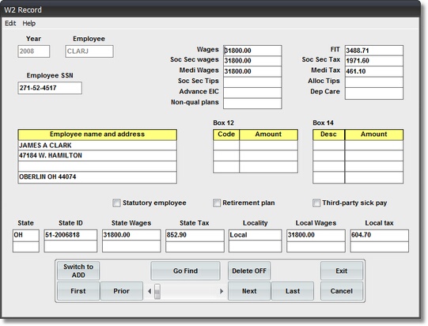Click the Cancel button

click(342, 291)
